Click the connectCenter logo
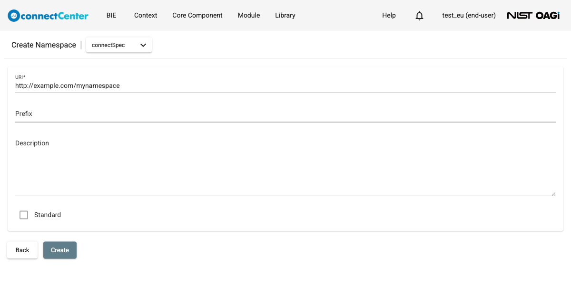Viewport: 571px width, 285px height. (48, 15)
